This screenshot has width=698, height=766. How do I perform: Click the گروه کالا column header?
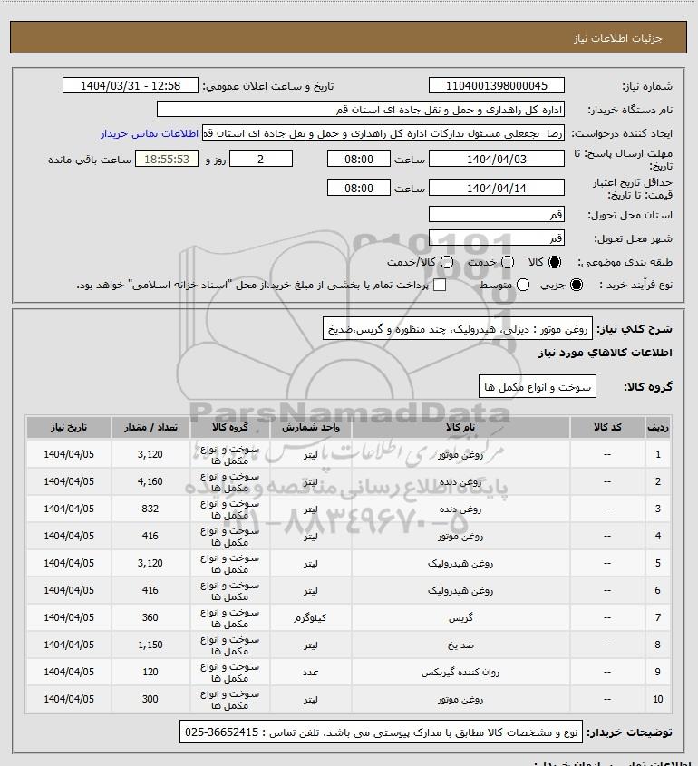[229, 428]
